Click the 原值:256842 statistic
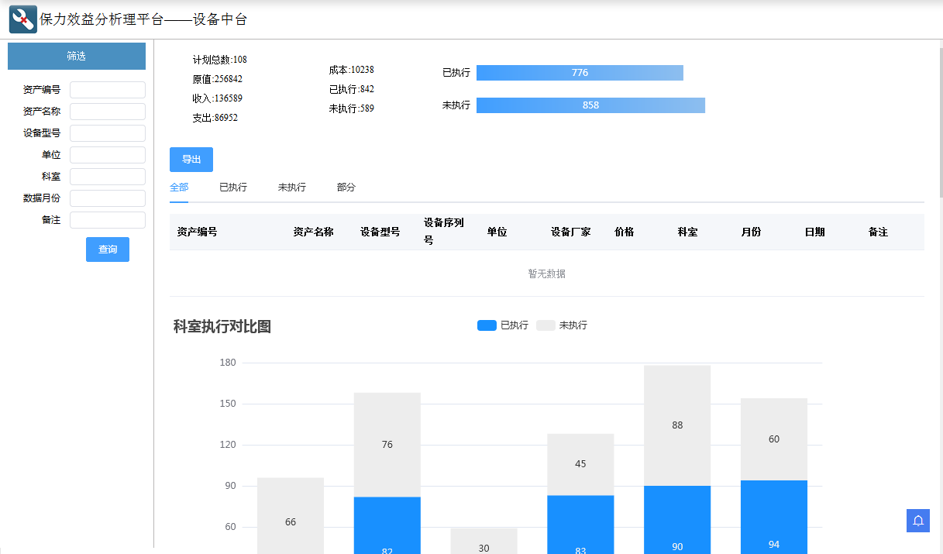Viewport: 943px width, 554px height. point(218,79)
